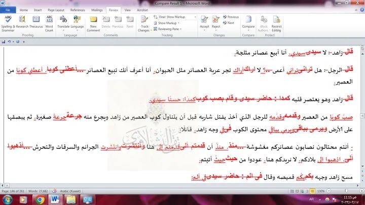This screenshot has height=205, width=365.
Task: Toggle the Reviewing Pane button
Action: pyautogui.click(x=167, y=29)
